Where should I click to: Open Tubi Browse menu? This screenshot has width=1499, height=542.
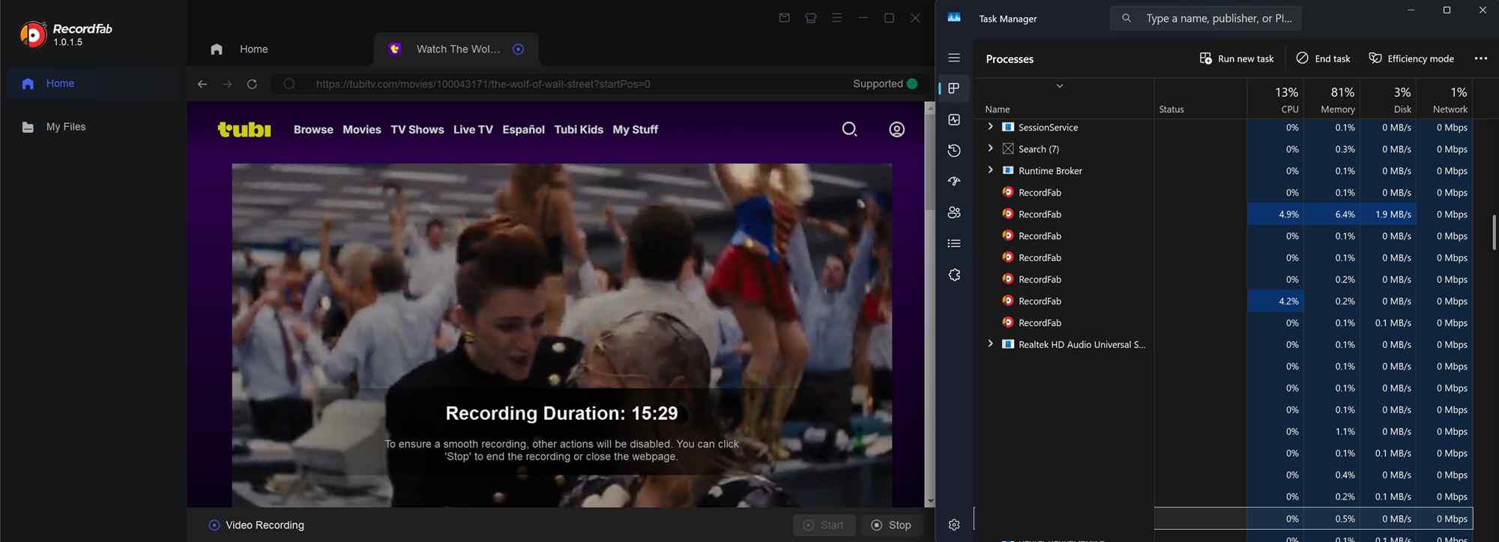[x=313, y=130]
